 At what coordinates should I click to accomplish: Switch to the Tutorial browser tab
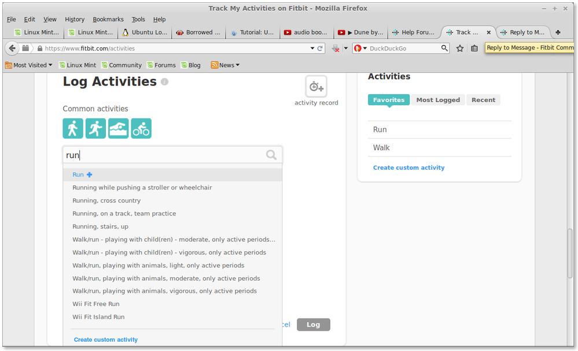[x=252, y=32]
